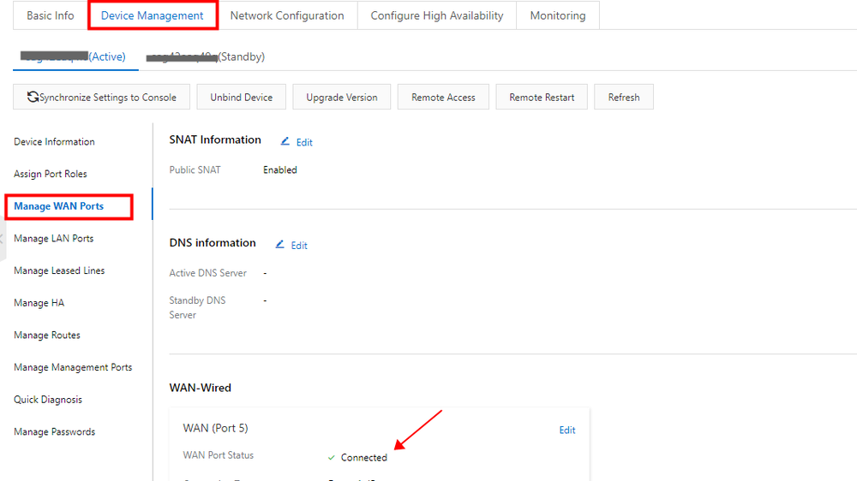Viewport: 857px width, 481px height.
Task: Open Manage LAN Ports
Action: coord(53,239)
